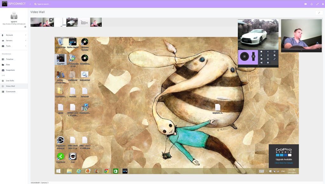Click the expand icon beside the Video Wall title
The height and width of the screenshot is (184, 325).
click(x=319, y=13)
